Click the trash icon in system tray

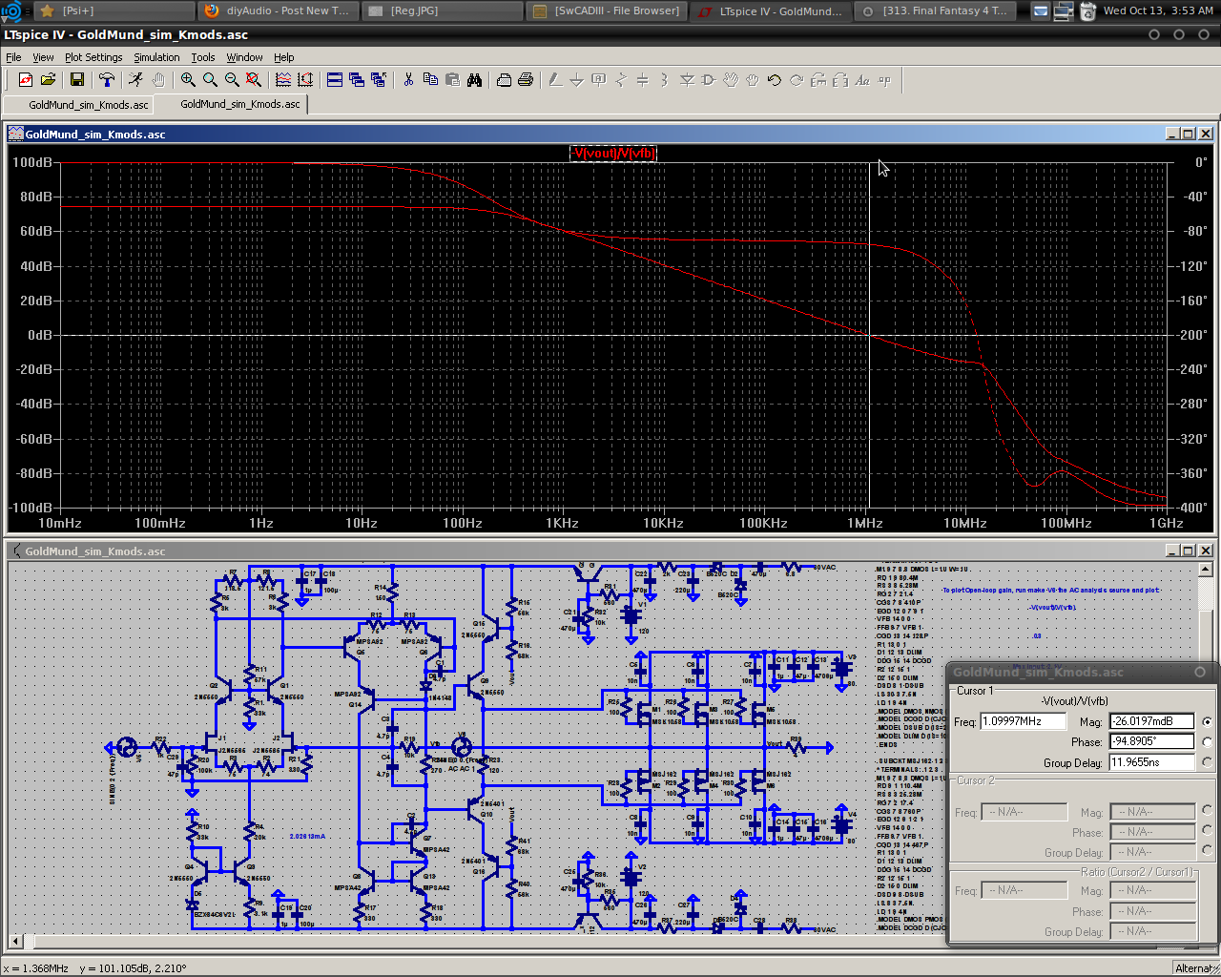1087,11
